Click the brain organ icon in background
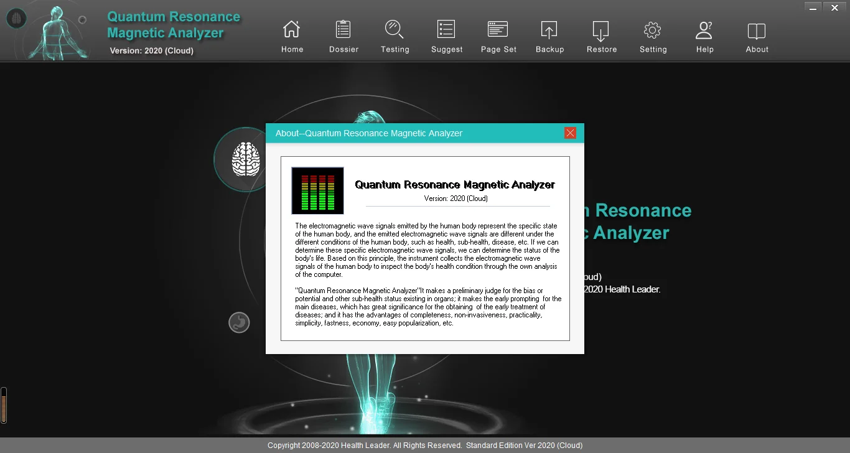The image size is (850, 453). (x=246, y=159)
